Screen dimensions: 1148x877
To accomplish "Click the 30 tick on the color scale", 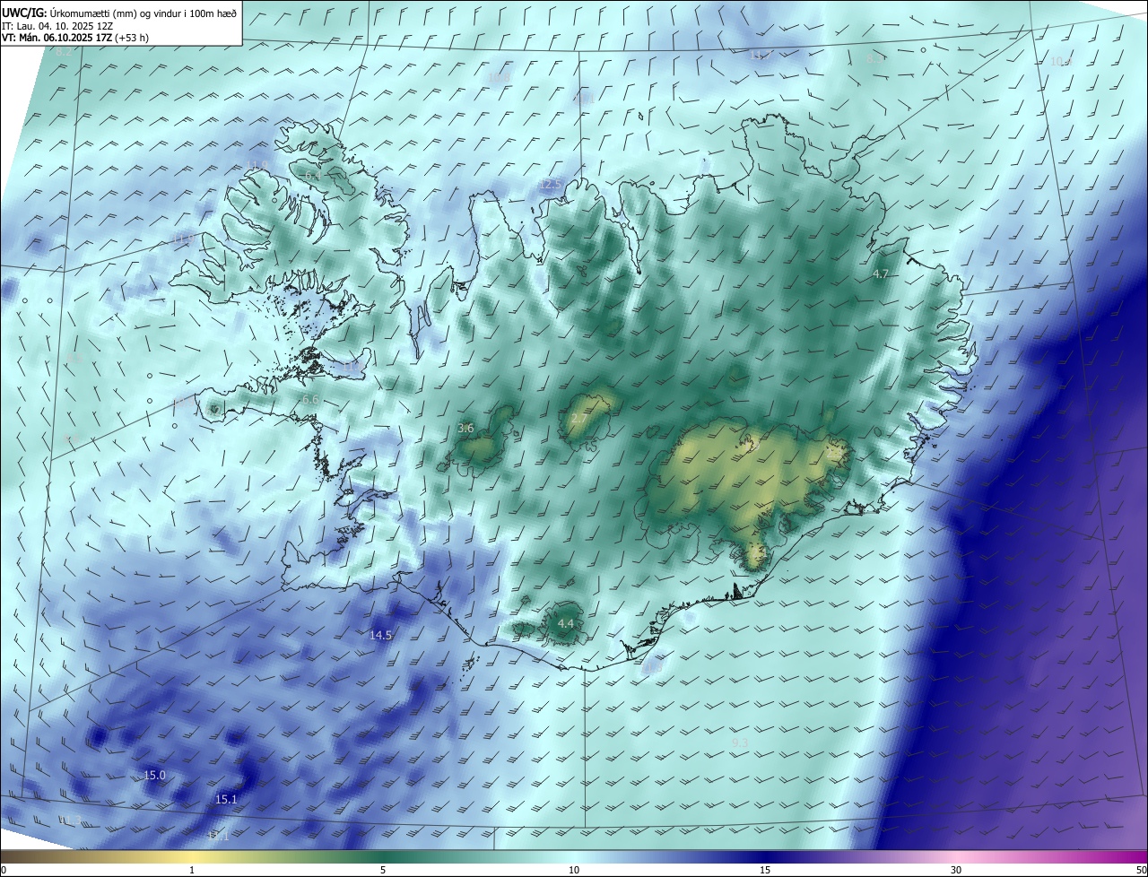I will point(956,870).
